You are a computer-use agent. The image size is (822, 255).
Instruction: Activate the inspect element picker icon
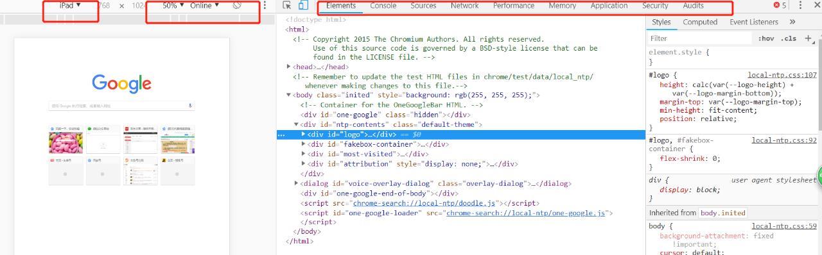click(287, 6)
